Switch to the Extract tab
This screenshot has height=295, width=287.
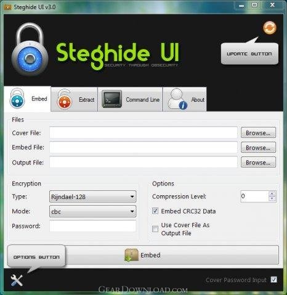[x=74, y=99]
